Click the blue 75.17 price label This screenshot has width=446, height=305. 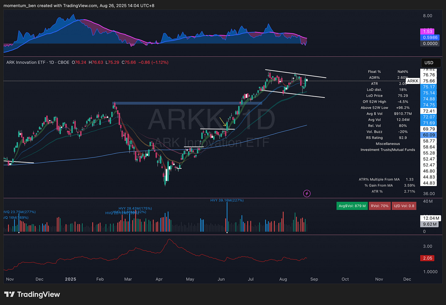point(429,87)
